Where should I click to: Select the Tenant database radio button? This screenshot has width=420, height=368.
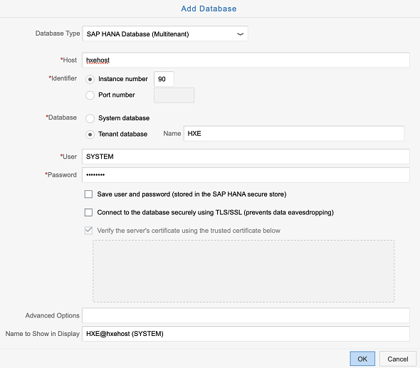90,135
